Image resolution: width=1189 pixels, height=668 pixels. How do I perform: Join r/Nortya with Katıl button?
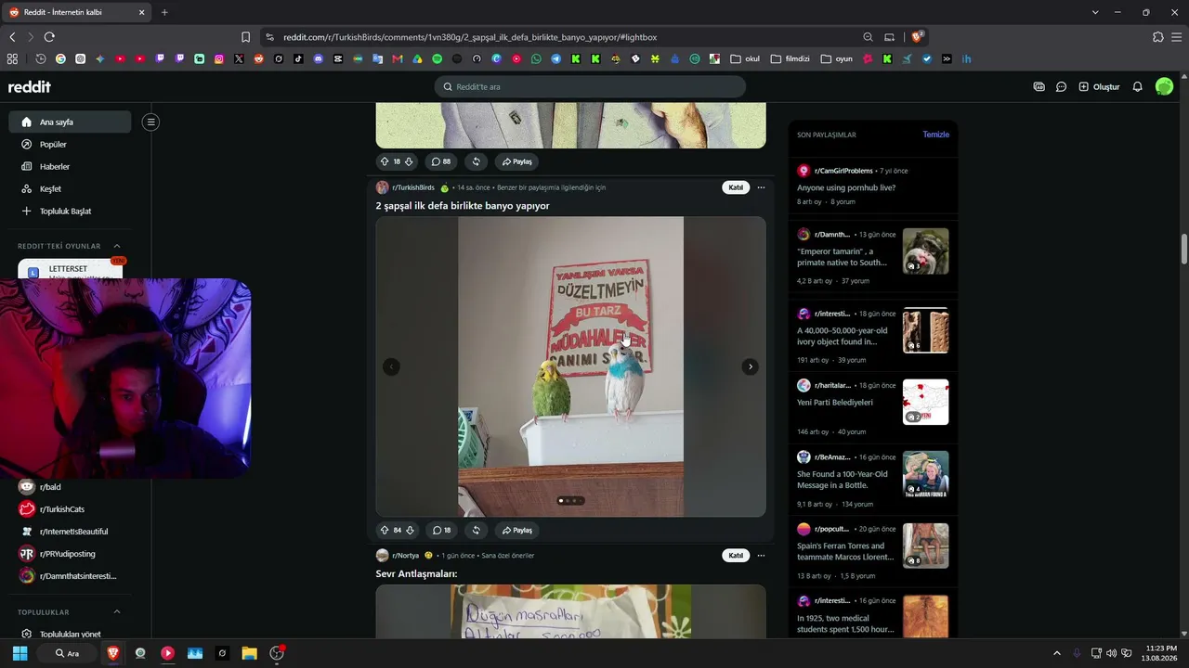click(736, 556)
